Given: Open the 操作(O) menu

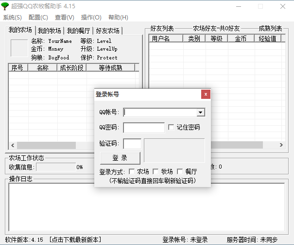Looking at the screenshot, I should click(91, 18).
